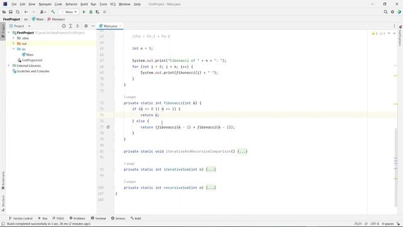This screenshot has width=403, height=227.
Task: Click the Stop square icon
Action: tap(105, 12)
